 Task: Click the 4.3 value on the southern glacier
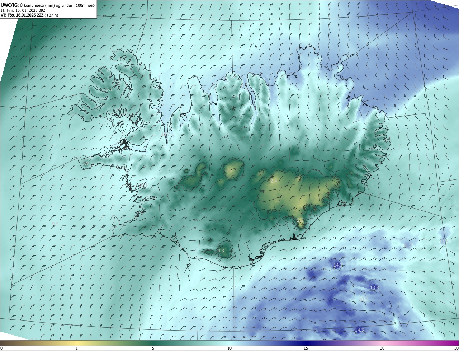pos(221,251)
